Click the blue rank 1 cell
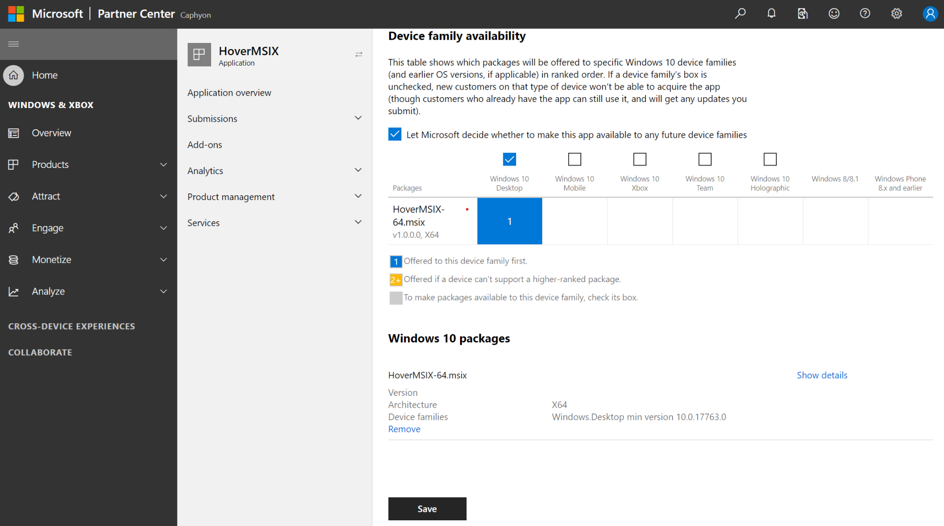 (510, 221)
